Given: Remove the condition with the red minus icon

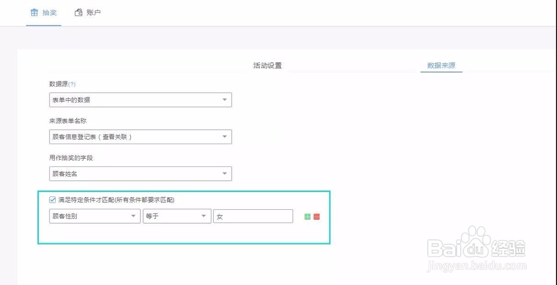Looking at the screenshot, I should (316, 217).
